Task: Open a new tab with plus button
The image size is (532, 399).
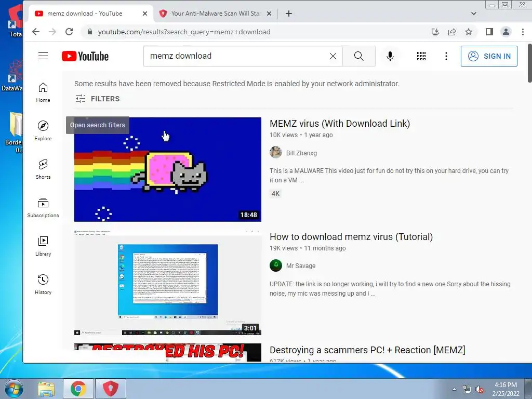Action: [289, 14]
